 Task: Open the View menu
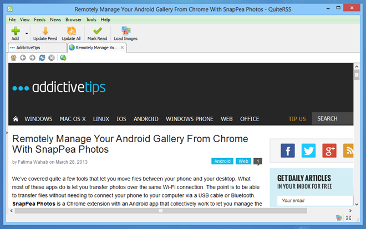click(x=24, y=19)
